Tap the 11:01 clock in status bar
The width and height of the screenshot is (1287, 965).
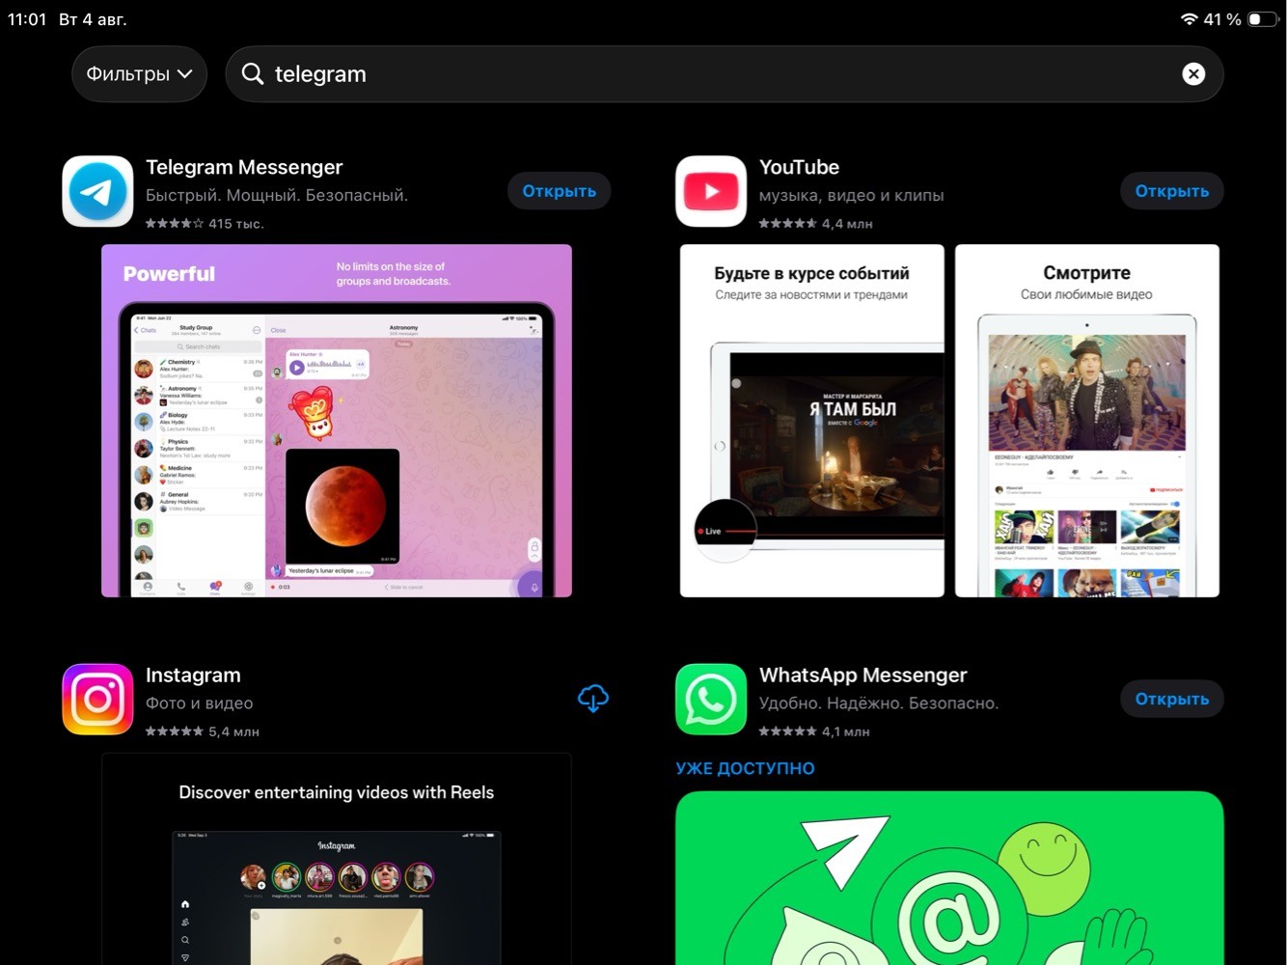point(27,19)
